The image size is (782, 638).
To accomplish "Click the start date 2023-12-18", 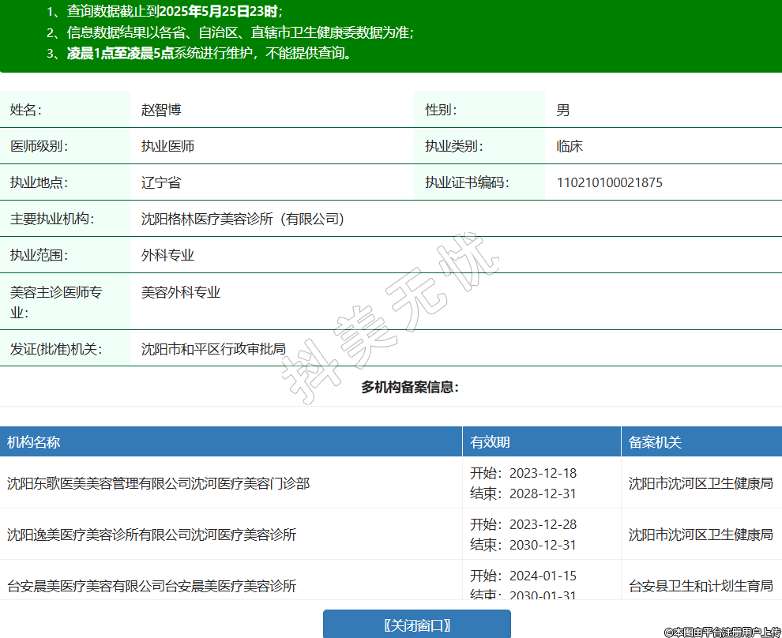I will 543,473.
